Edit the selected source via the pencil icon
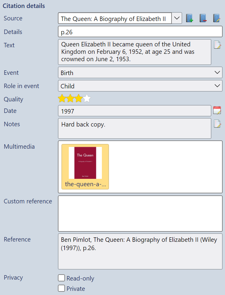Screen dimensions: 225x295 tap(217, 18)
